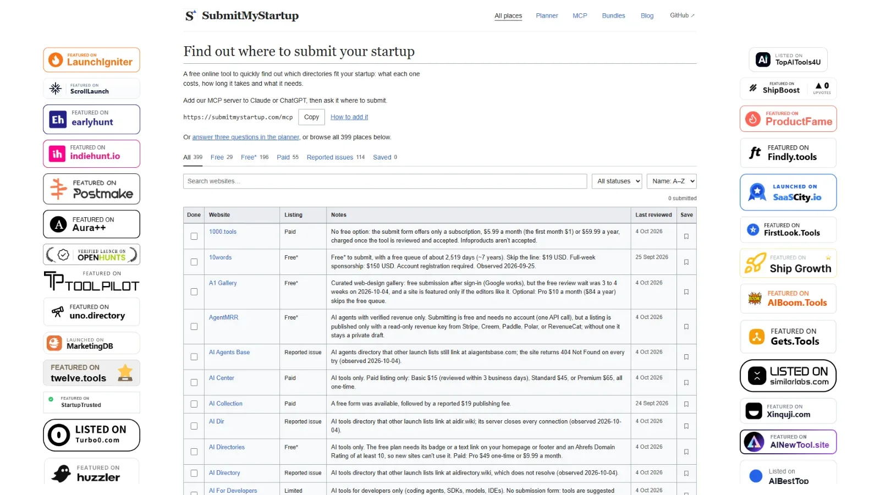880x495 pixels.
Task: Save the 1000.tools row with its bookmark icon
Action: (686, 237)
